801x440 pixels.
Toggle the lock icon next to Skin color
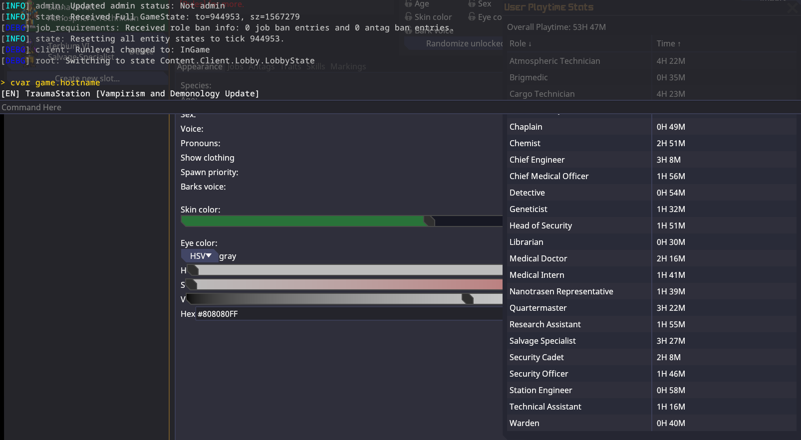408,17
